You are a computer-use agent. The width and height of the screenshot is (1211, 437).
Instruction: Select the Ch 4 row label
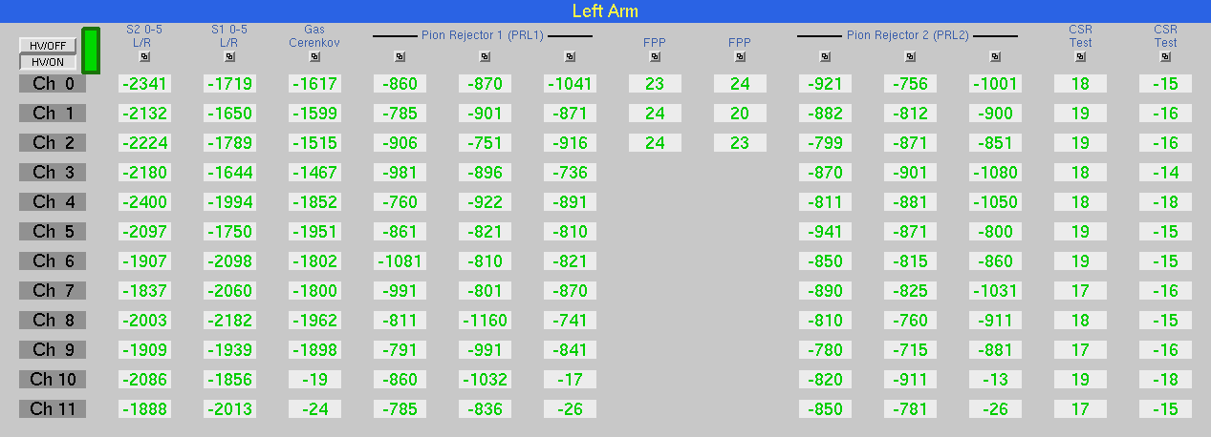click(x=53, y=202)
